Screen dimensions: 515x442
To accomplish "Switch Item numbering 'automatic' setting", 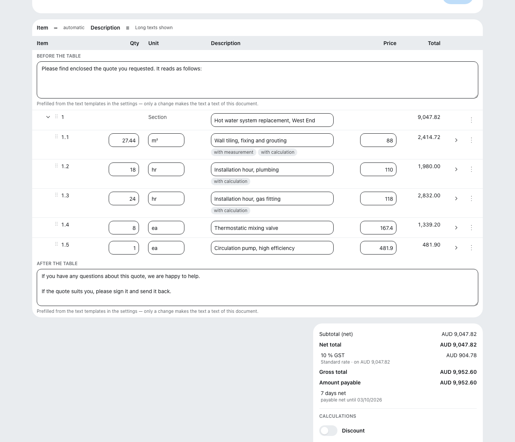I will click(74, 28).
